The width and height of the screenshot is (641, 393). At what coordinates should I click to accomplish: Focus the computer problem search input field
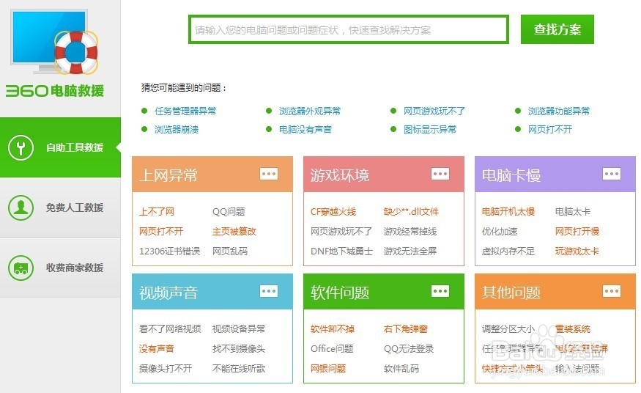(349, 29)
